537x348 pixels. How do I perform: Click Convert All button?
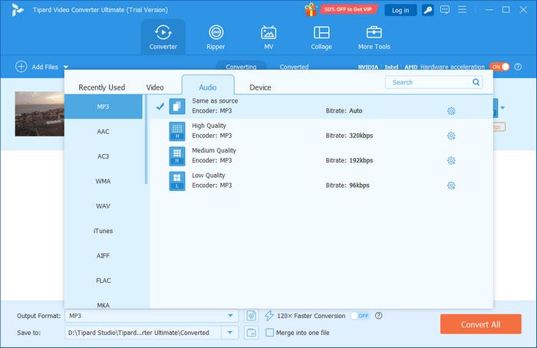[481, 324]
